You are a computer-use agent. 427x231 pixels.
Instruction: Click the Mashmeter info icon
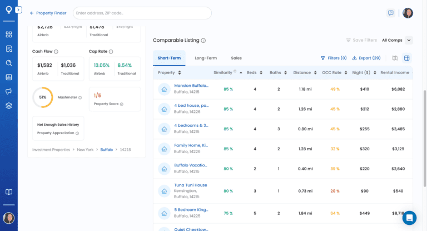pos(80,97)
